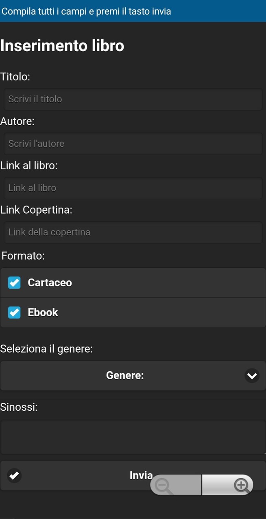Screen dimensions: 266x520
Task: Focus the 'Link della copertina' field
Action: [133, 232]
